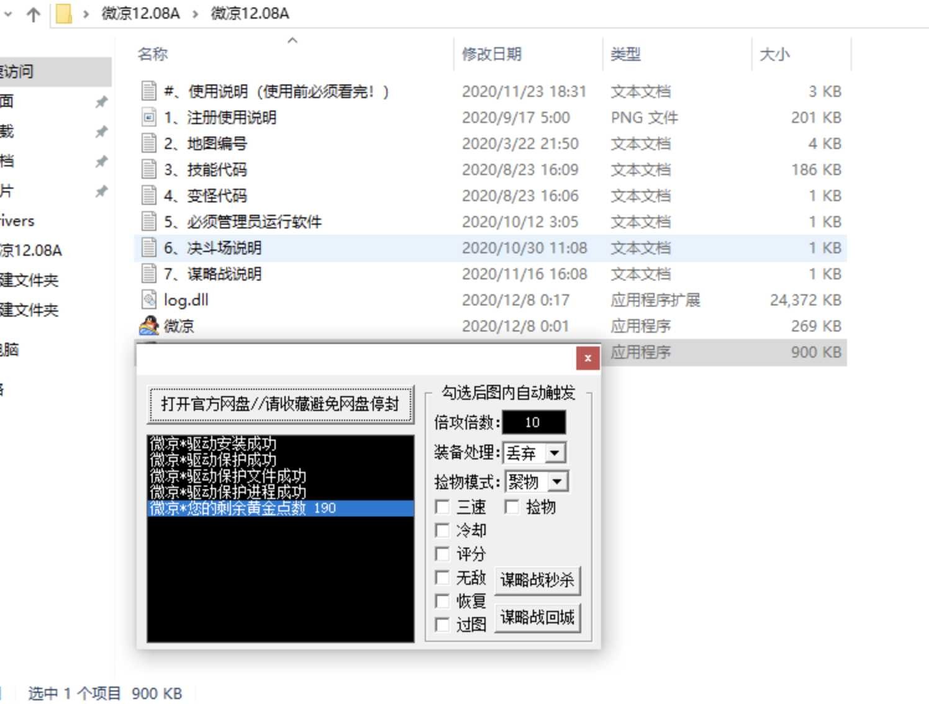Screen dimensions: 929x704
Task: Click date cell 2020/11/23 18:31
Action: tap(524, 92)
